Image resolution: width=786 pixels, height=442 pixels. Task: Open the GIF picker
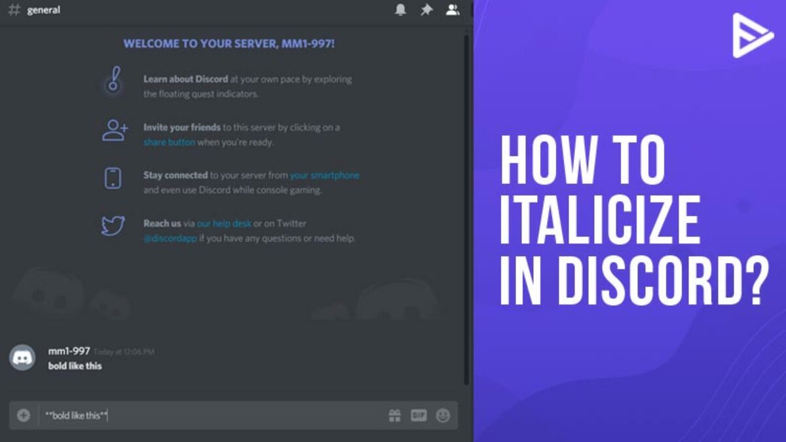click(419, 415)
